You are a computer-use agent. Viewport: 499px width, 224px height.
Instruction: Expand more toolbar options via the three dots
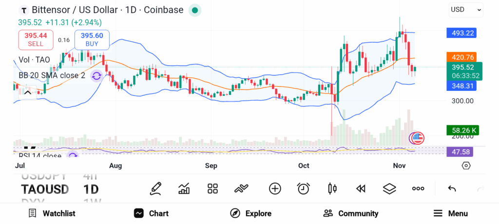[x=418, y=189]
